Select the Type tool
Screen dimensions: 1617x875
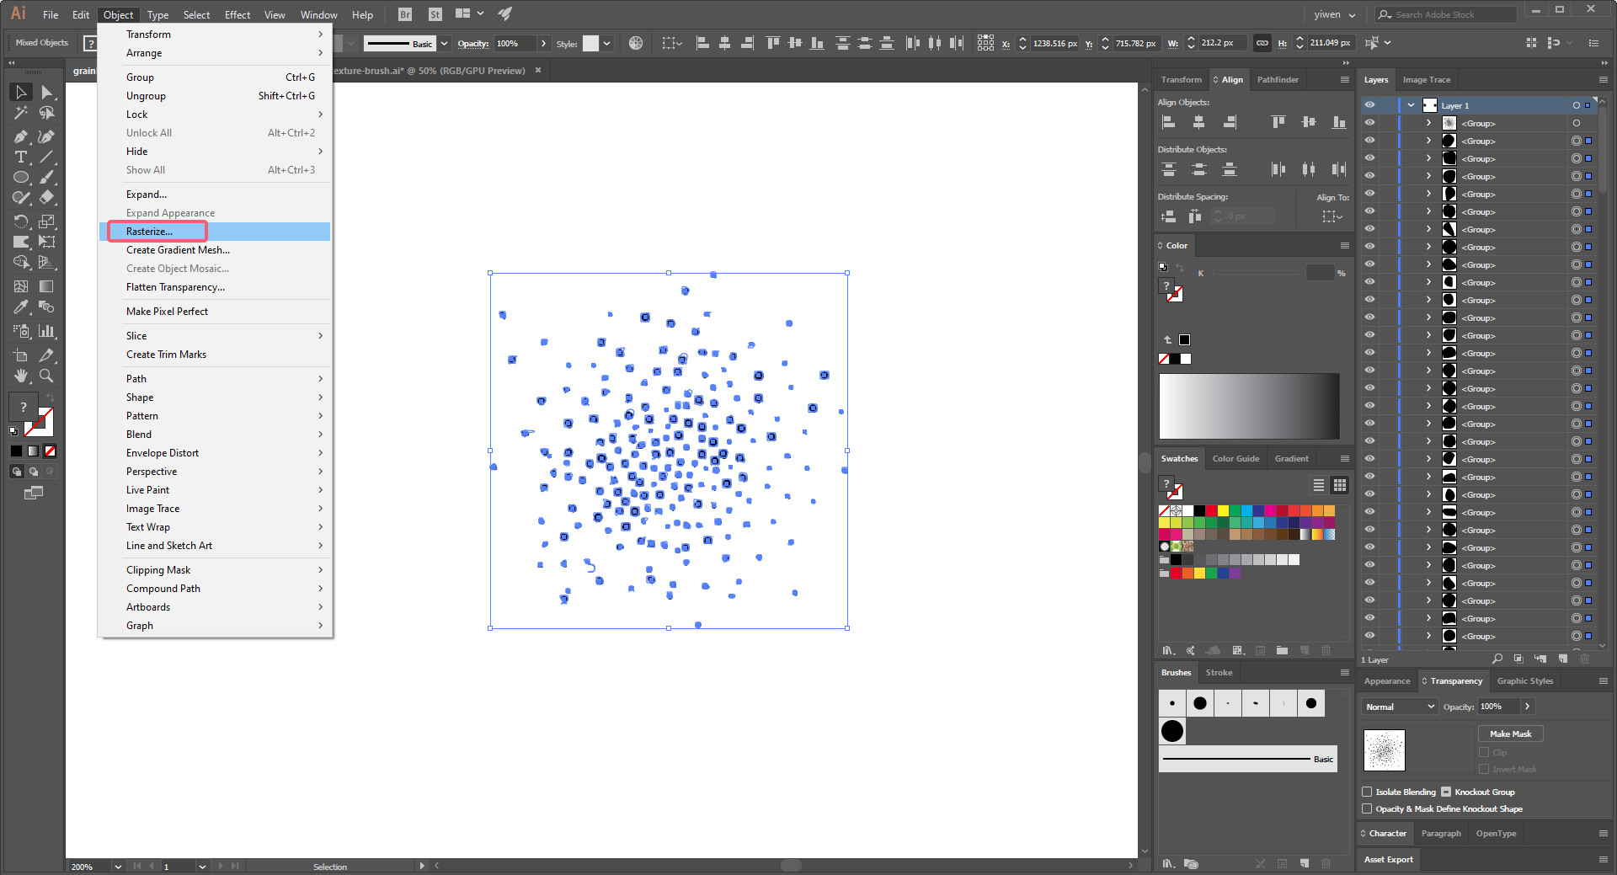point(21,157)
